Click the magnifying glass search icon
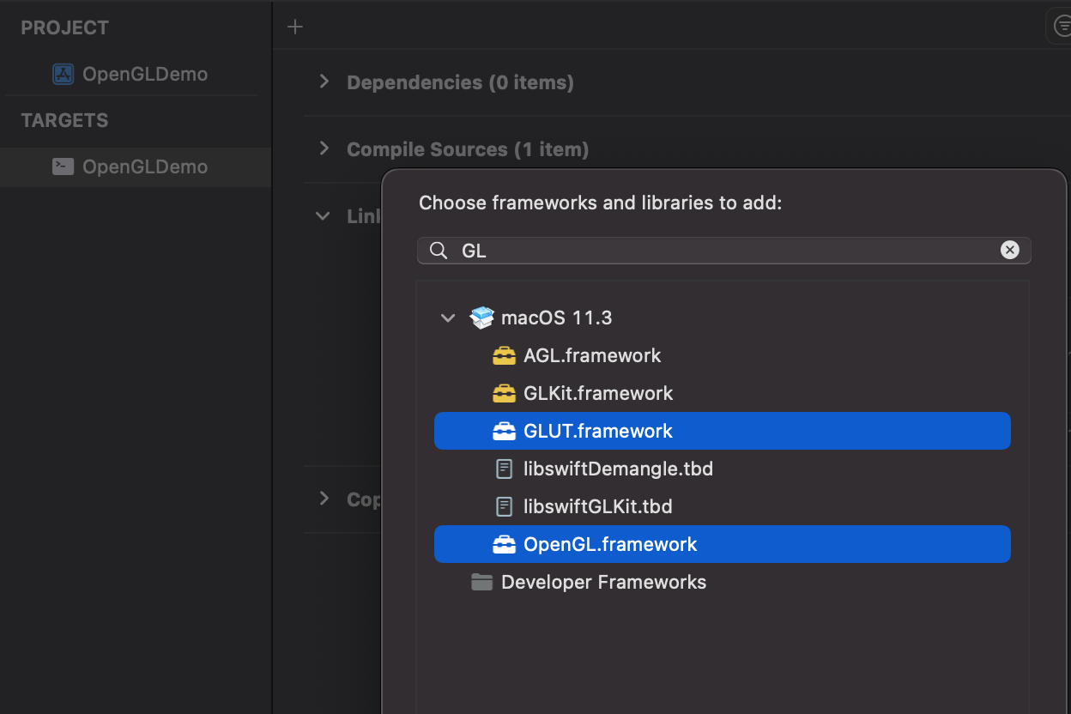 [x=439, y=251]
